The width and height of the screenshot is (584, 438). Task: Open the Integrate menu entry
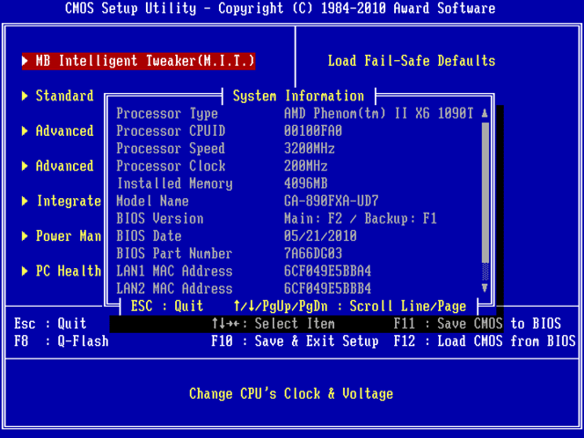69,201
